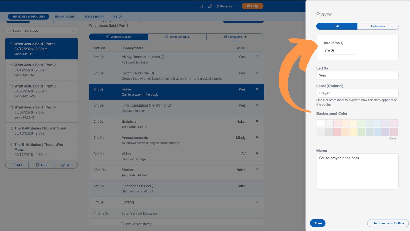Toggle the star on The B-Attitudes Those Who Mourn

pos(12,145)
